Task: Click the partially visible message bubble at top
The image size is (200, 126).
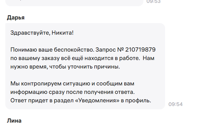Action: click(74, 2)
